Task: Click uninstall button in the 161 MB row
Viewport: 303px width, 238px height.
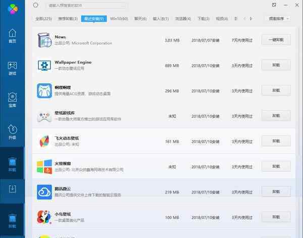Action: 276,141
